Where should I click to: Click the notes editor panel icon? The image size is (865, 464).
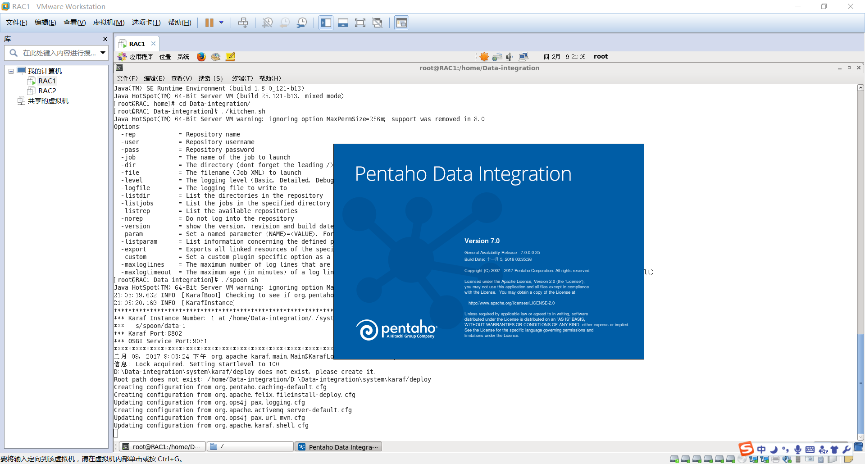click(230, 57)
